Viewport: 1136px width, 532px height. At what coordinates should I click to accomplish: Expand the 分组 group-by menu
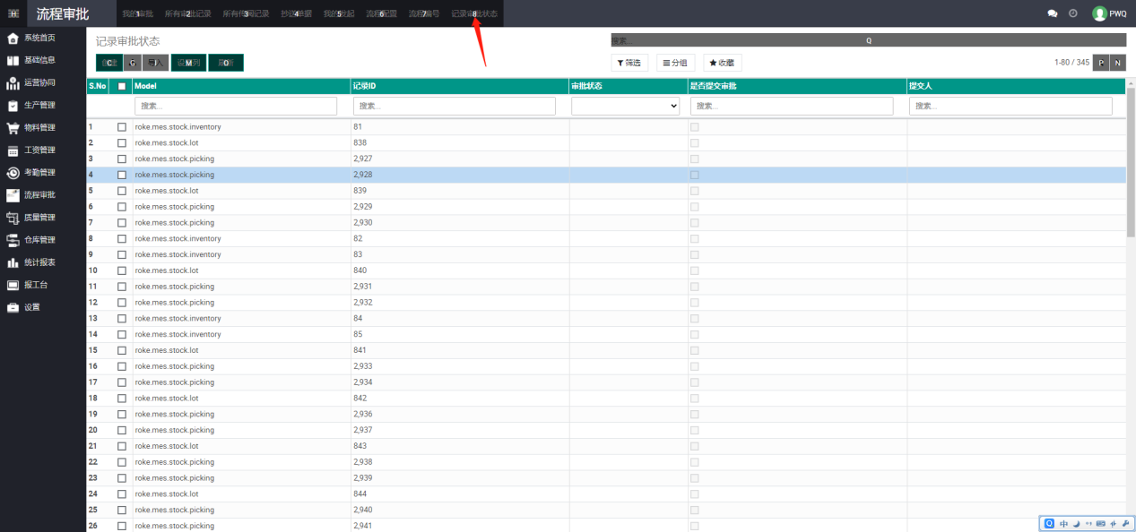click(675, 63)
